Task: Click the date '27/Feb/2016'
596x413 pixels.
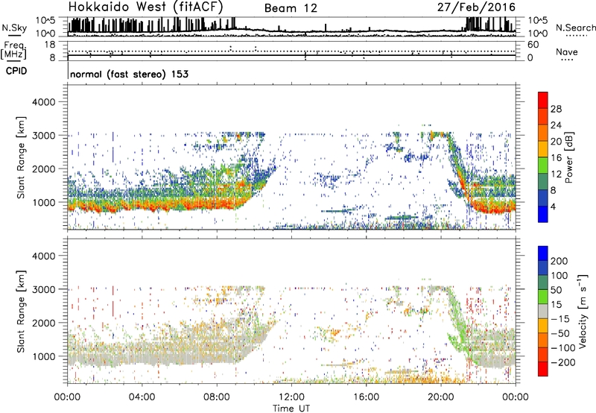Action: 476,7
